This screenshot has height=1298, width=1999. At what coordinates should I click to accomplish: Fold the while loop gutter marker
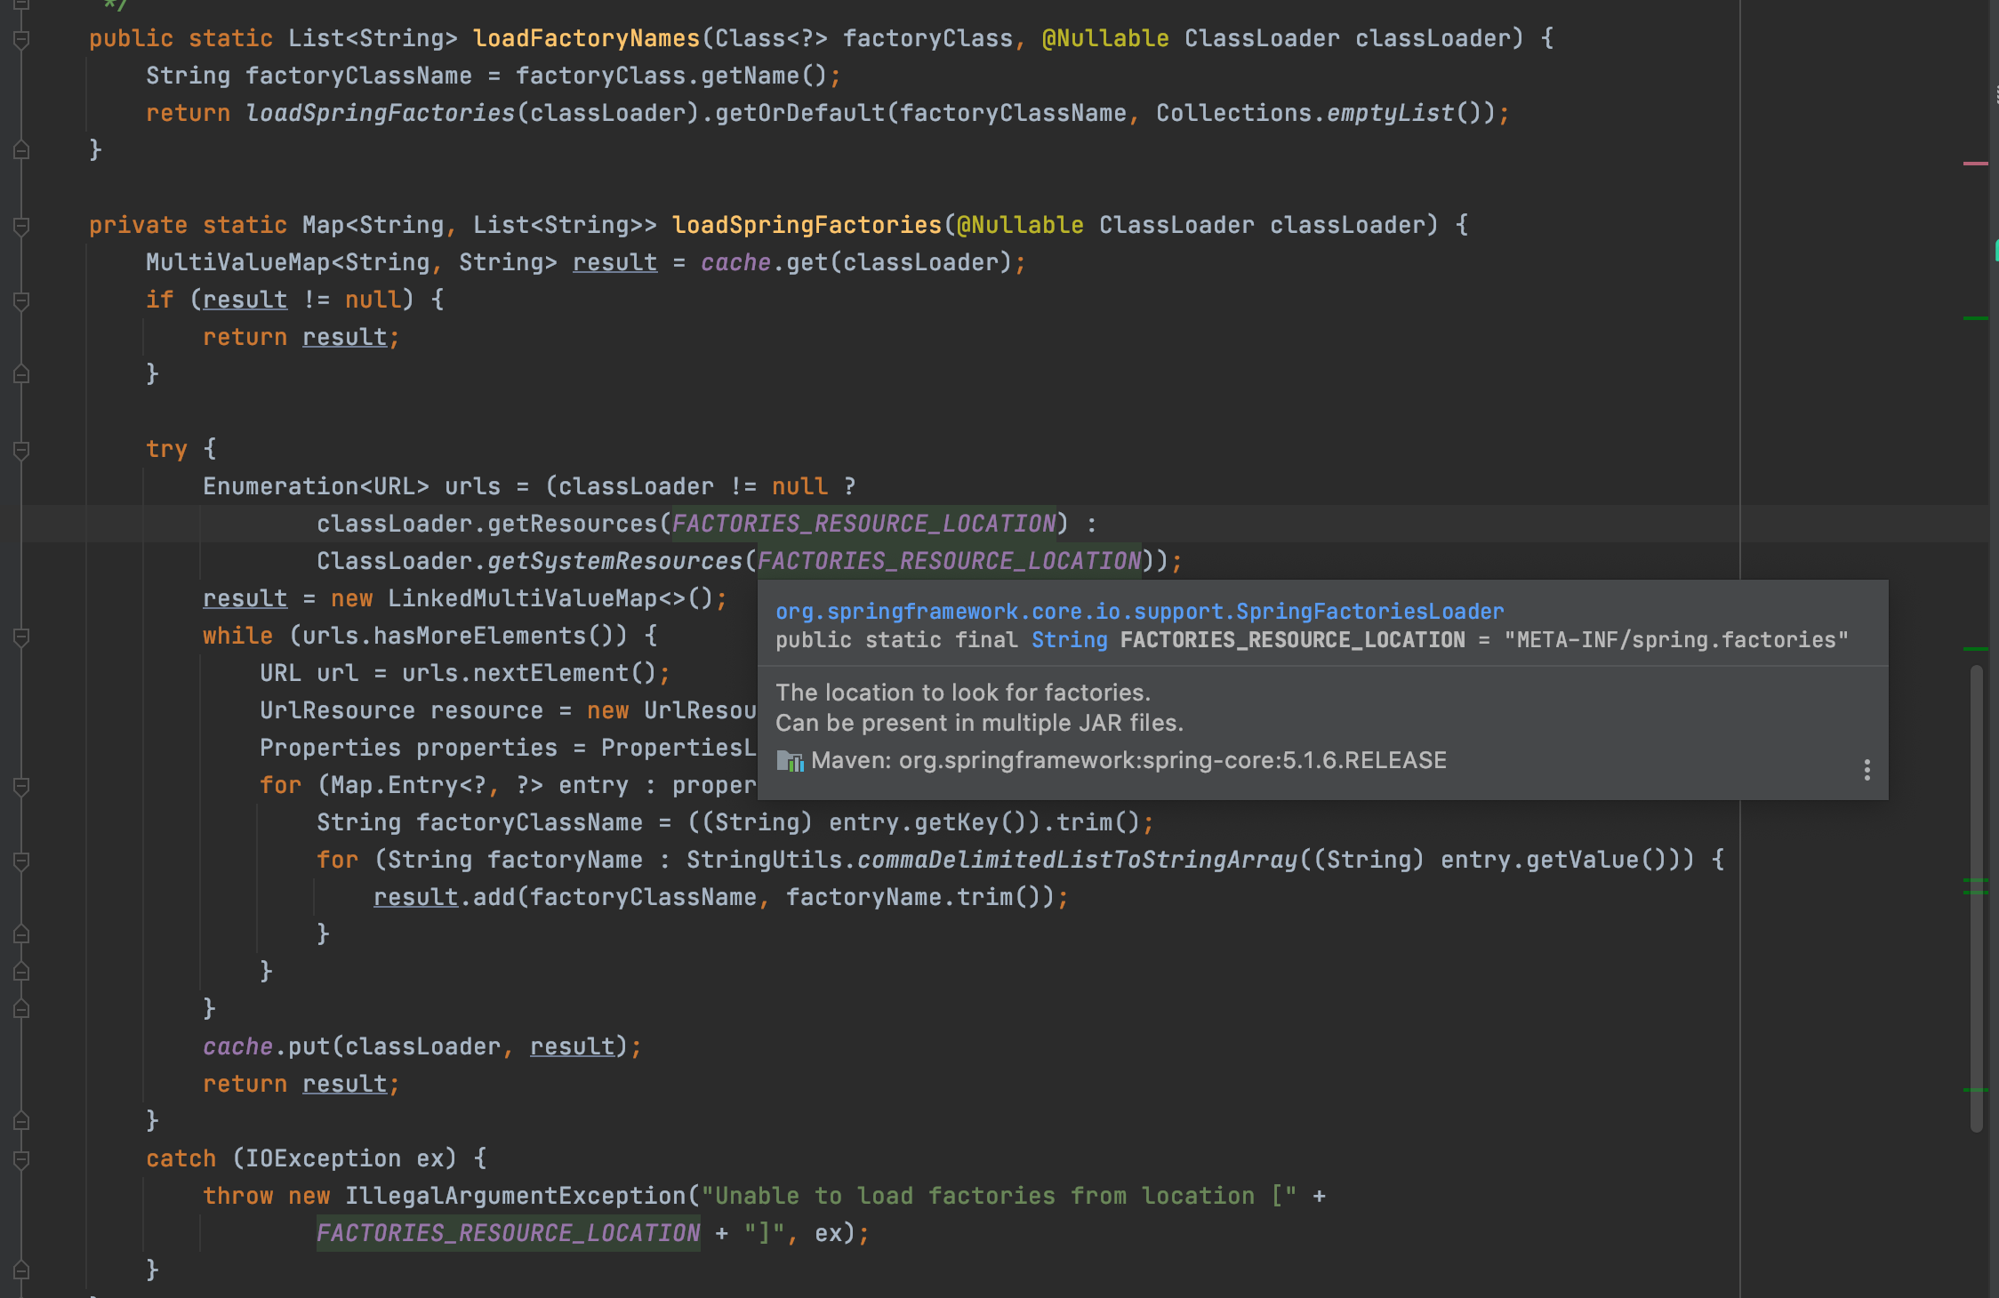pyautogui.click(x=22, y=637)
